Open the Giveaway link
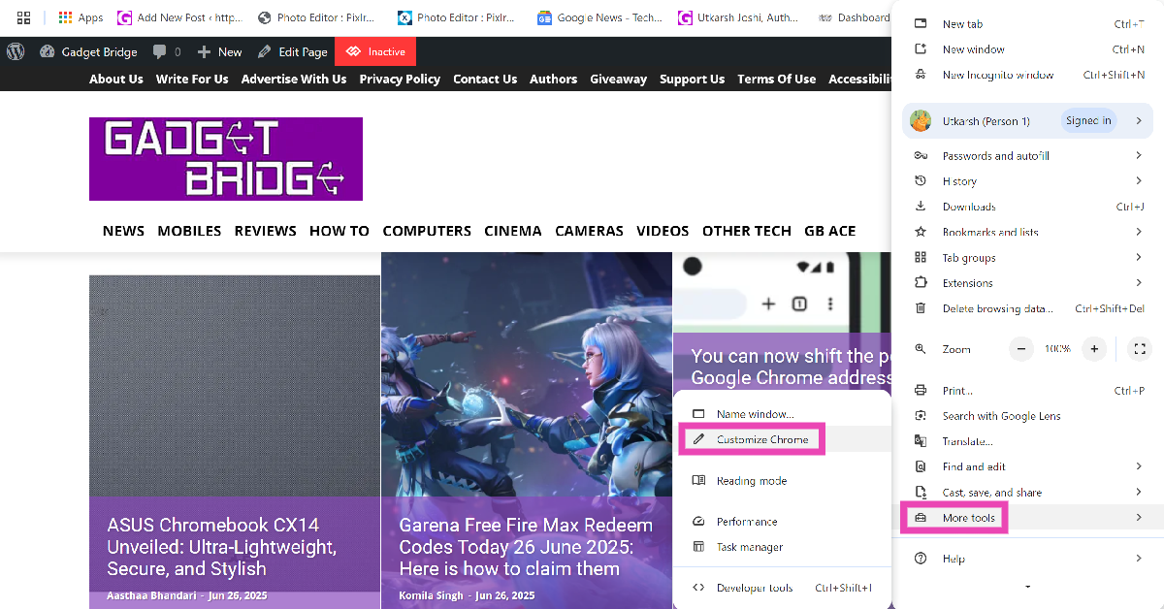 tap(619, 80)
